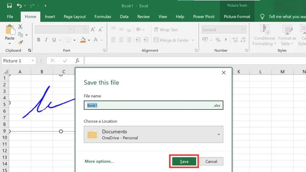The height and width of the screenshot is (172, 306).
Task: Toggle Wrap Text
Action: tap(166, 30)
